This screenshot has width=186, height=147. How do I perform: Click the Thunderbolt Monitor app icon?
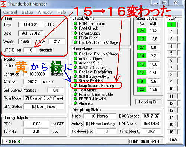coord(4,4)
